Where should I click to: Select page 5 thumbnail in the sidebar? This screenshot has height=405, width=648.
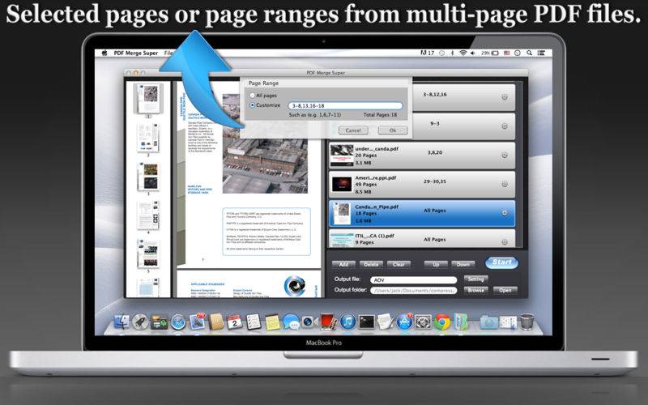pyautogui.click(x=148, y=254)
